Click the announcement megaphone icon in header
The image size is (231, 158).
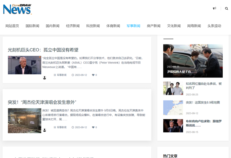tap(214, 9)
